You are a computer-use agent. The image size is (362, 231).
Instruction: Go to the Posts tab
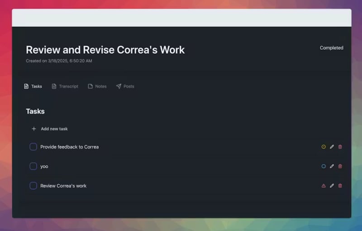(x=125, y=86)
